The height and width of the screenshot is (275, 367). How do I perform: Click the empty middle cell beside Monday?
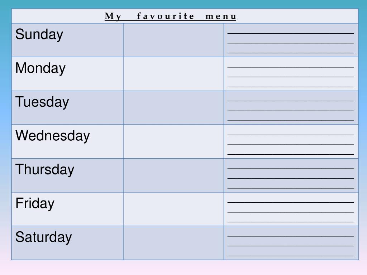pos(173,74)
